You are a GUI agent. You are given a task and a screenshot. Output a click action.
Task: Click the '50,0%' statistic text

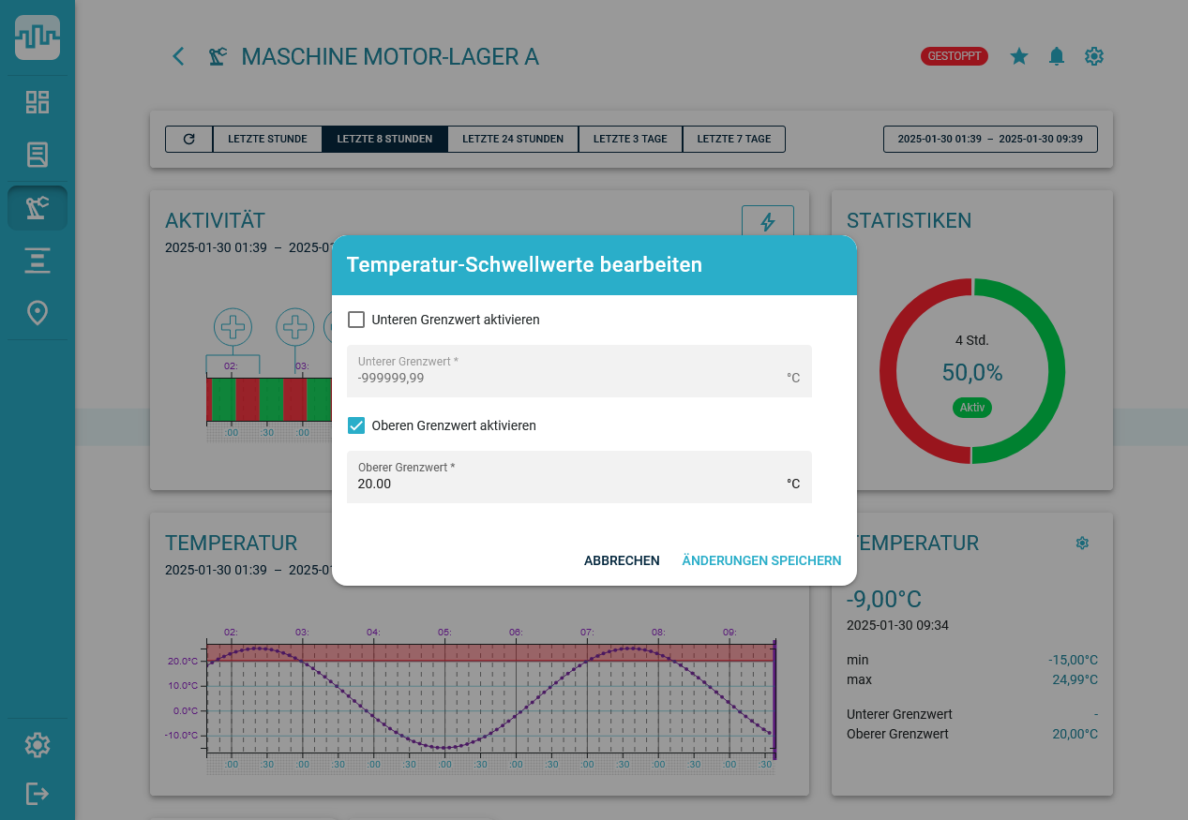point(972,373)
